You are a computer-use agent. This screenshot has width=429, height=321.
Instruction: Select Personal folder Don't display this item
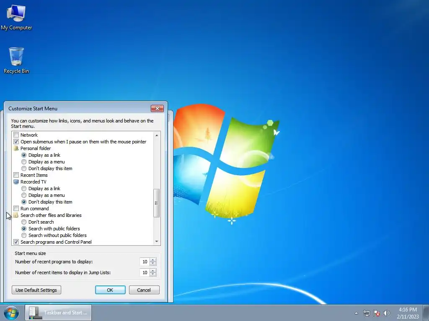pos(24,168)
